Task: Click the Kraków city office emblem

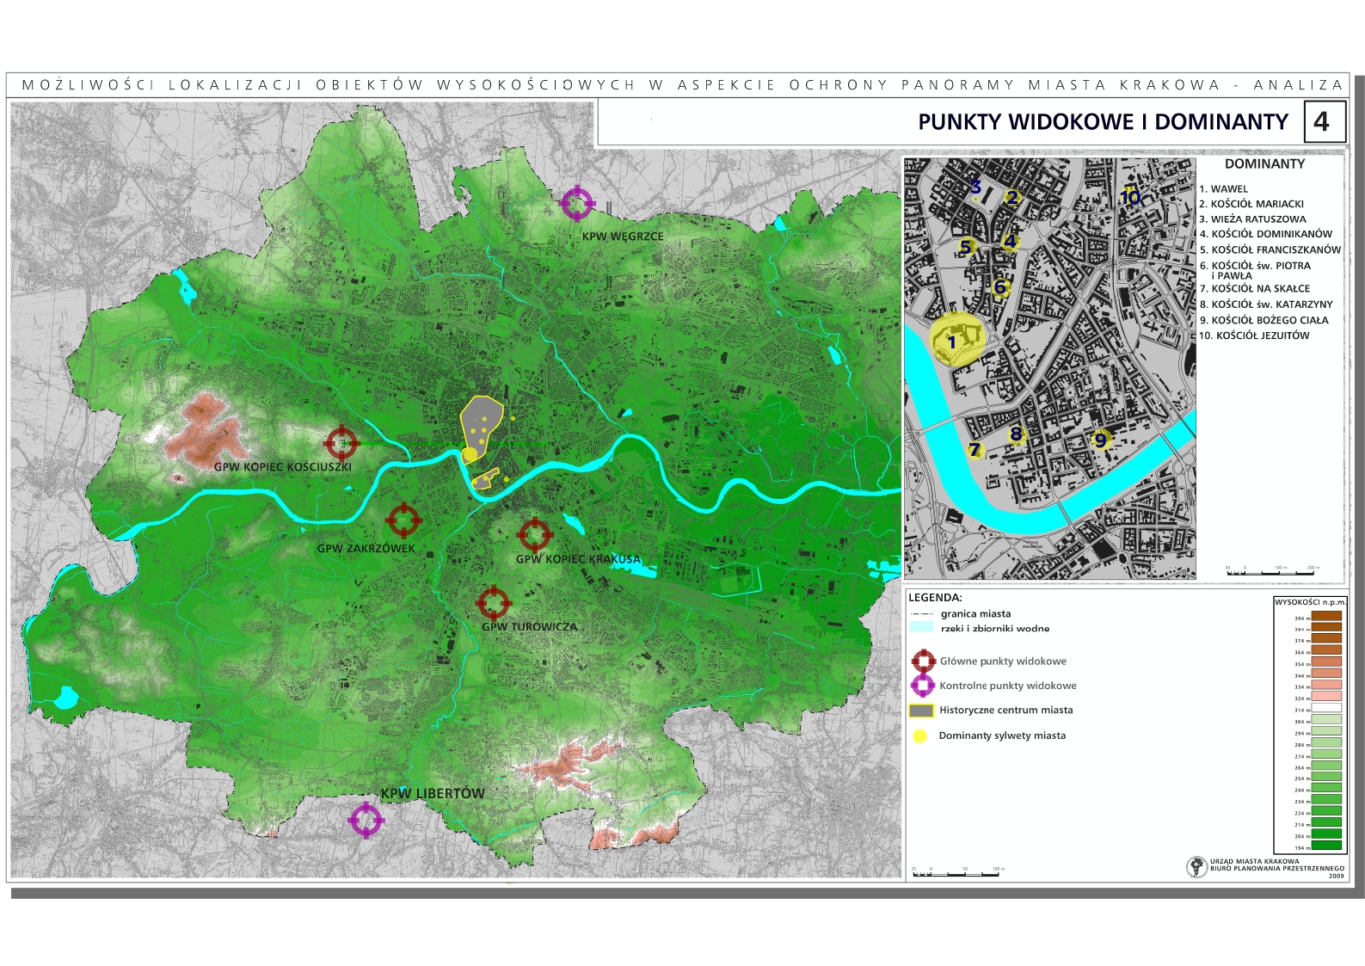Action: (1196, 867)
